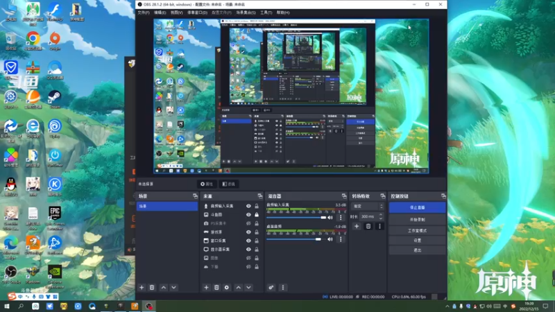Open the 工具(T) menu
555x312 pixels.
266,12
